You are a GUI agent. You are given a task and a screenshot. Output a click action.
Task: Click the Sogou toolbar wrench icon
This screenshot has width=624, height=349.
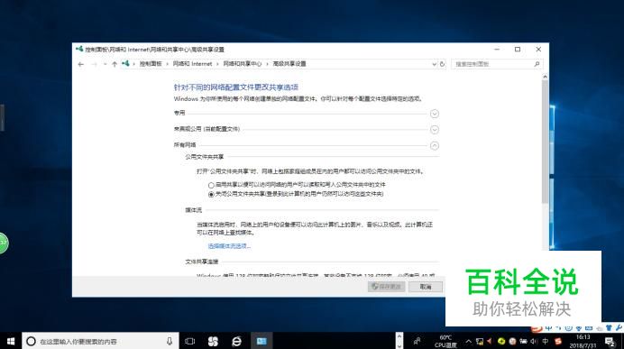619,328
